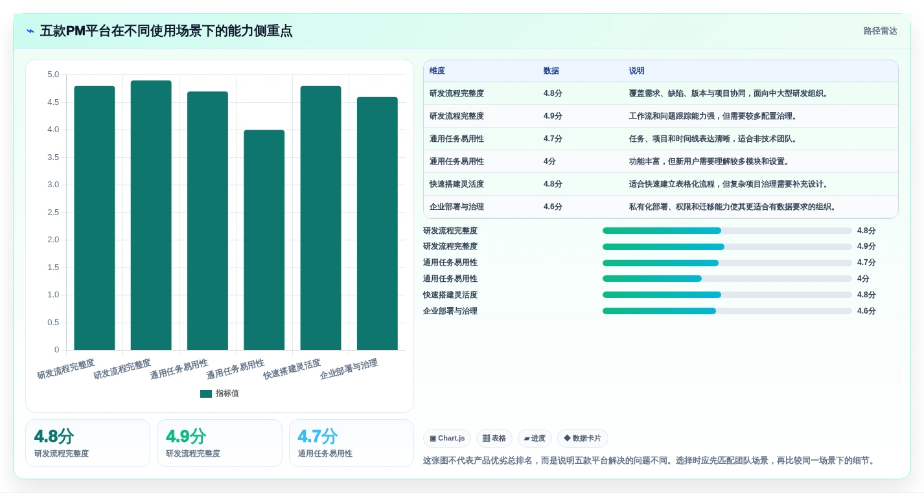The image size is (924, 493).
Task: Toggle the 指标值 legend swatch in the chart
Action: [206, 393]
